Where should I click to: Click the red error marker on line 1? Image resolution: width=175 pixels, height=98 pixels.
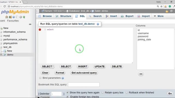[40, 30]
